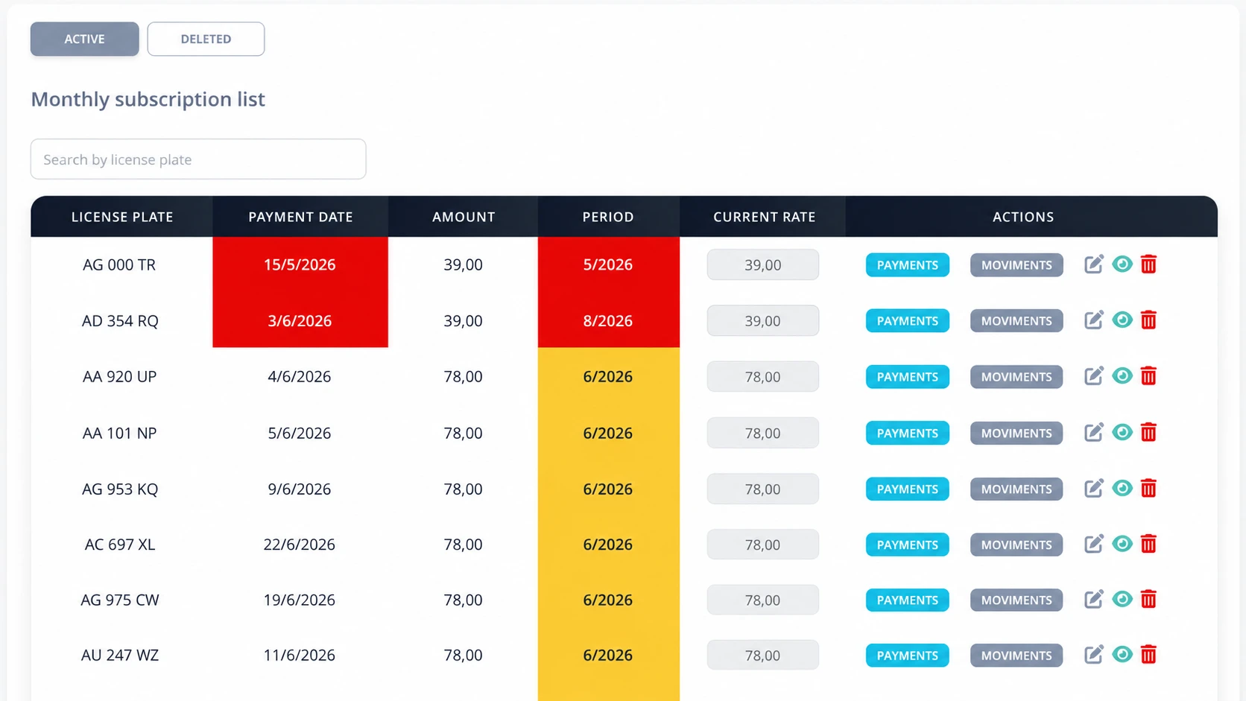Switch to the Deleted tab
Screen dimensions: 1246x701
click(206, 39)
